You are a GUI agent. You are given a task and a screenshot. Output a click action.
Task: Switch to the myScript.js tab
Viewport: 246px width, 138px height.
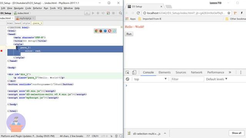(x=25, y=18)
